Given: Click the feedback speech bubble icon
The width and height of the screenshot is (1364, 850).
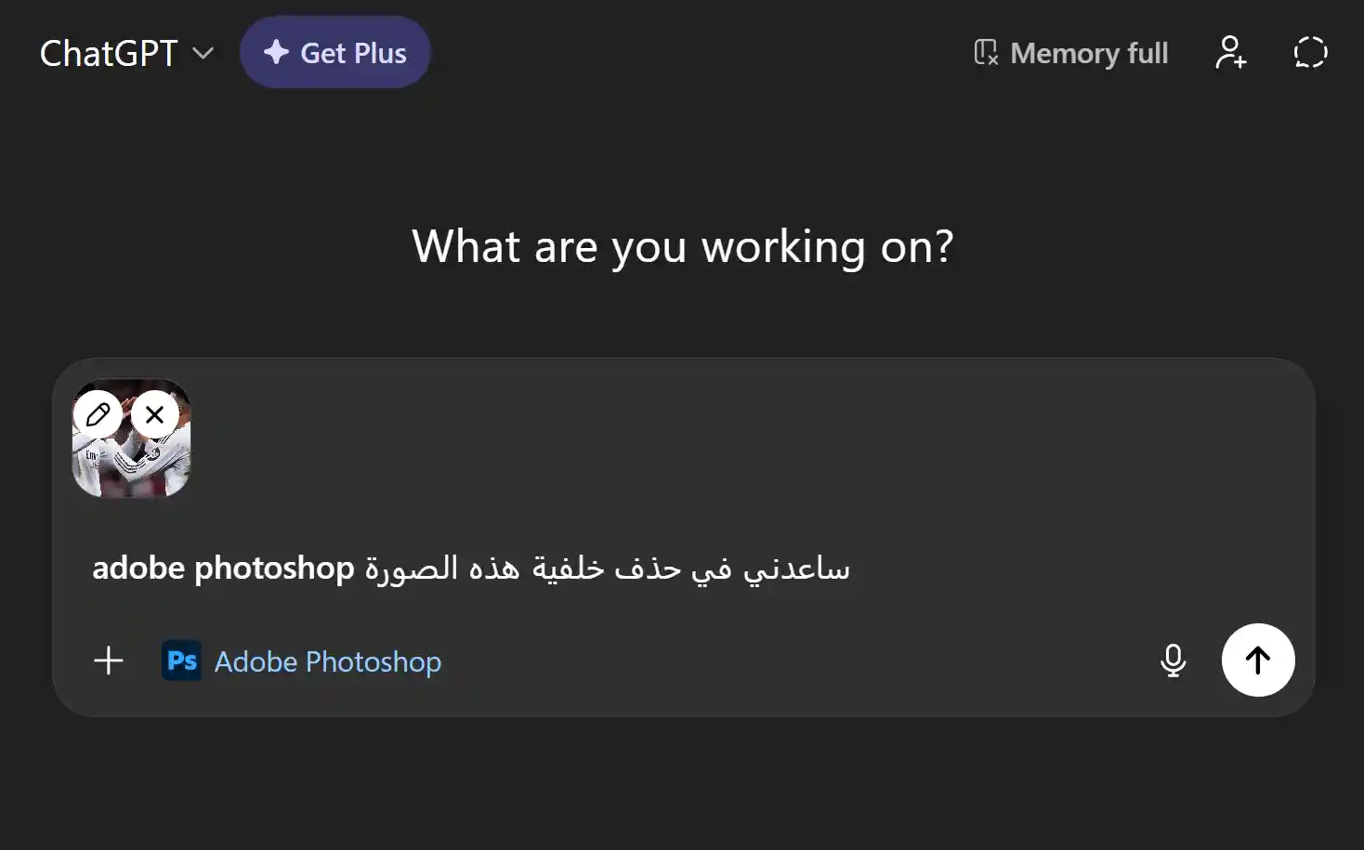Looking at the screenshot, I should pos(1310,53).
